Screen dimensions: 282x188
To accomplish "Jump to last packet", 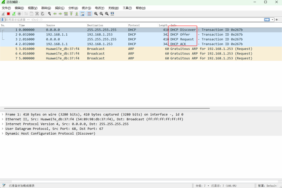I will coord(76,14).
